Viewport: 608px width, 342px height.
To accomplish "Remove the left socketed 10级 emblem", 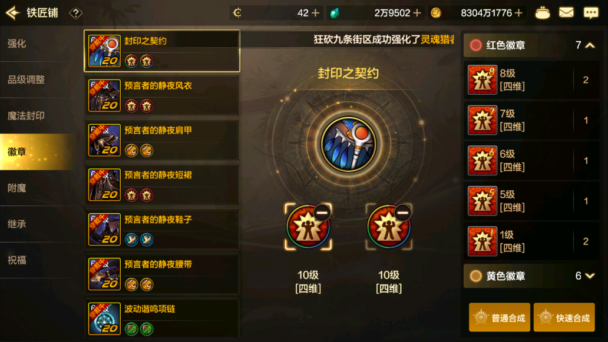I will coord(322,212).
